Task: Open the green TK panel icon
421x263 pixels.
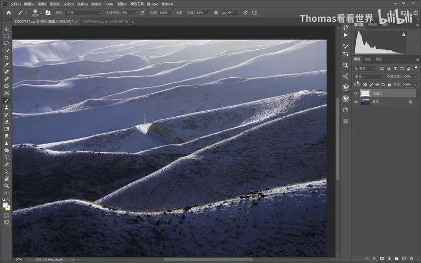Action: coord(346,88)
